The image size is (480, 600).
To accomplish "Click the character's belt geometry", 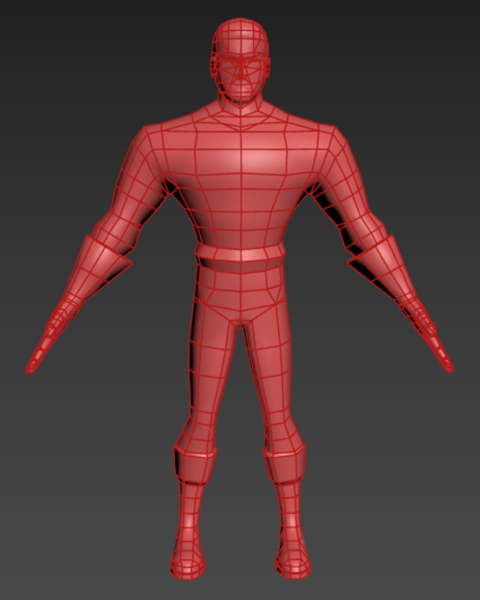I will (x=240, y=254).
